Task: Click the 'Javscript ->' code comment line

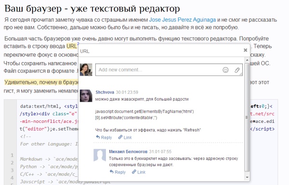Action: pos(65,182)
